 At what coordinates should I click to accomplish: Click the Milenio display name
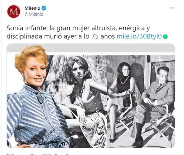coord(32,8)
